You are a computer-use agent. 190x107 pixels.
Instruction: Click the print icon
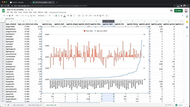tap(9, 16)
